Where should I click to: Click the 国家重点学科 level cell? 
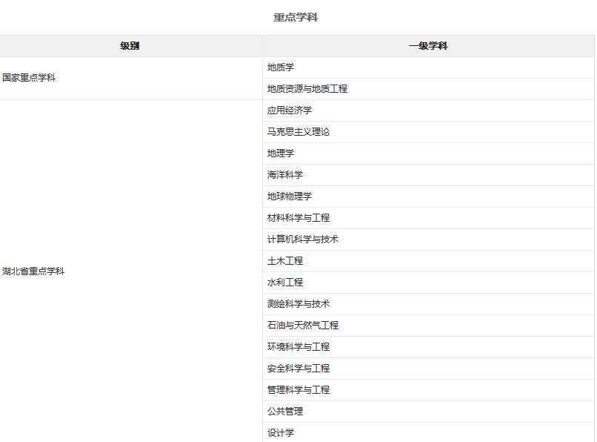[x=29, y=78]
